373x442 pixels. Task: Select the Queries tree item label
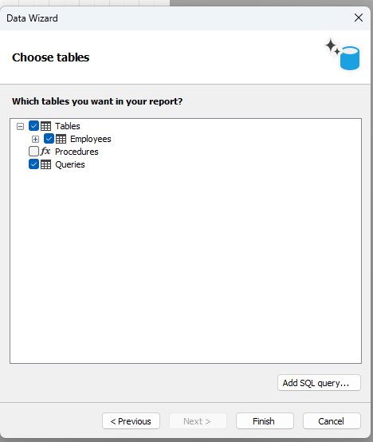point(70,164)
